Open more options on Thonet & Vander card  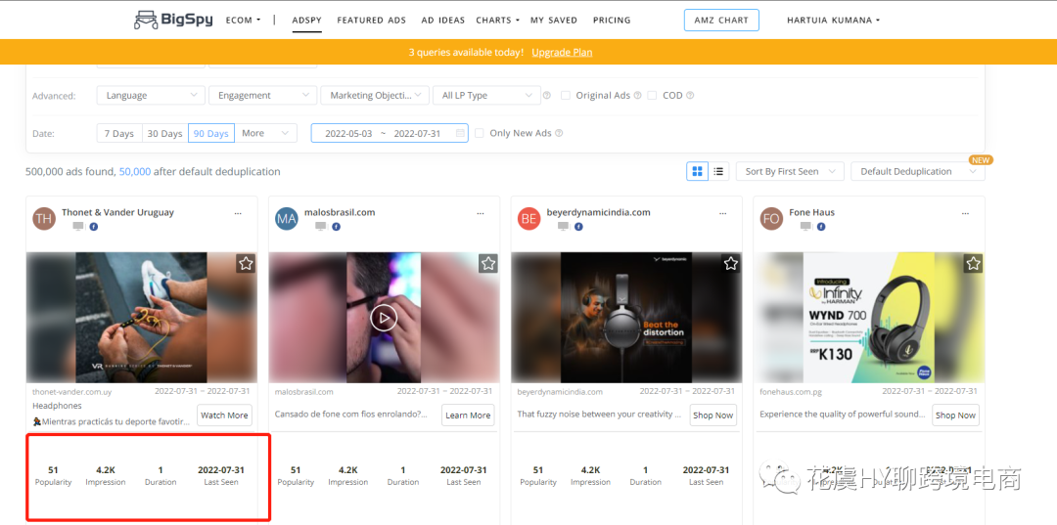[238, 212]
